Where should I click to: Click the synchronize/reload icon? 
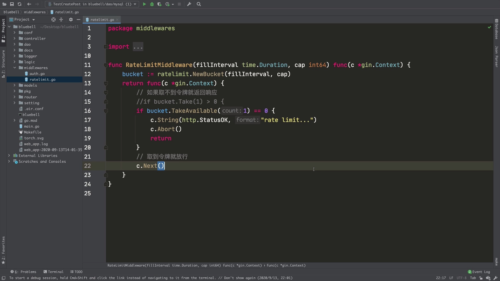point(20,4)
